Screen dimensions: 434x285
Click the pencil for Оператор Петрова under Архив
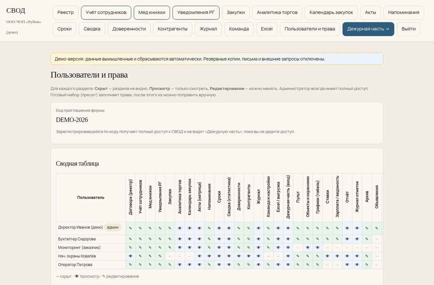tap(367, 265)
